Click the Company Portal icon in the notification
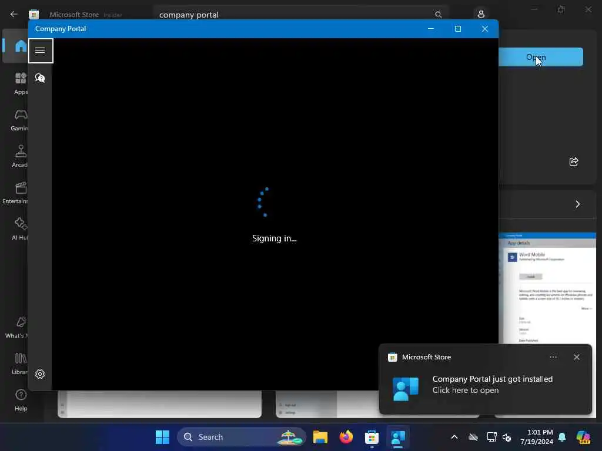The width and height of the screenshot is (602, 451). [406, 389]
